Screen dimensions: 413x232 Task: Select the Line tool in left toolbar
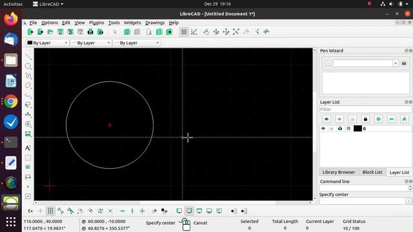28,56
